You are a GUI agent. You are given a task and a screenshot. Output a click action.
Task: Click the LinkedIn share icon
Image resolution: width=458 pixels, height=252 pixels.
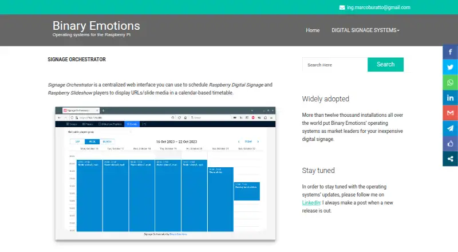450,97
